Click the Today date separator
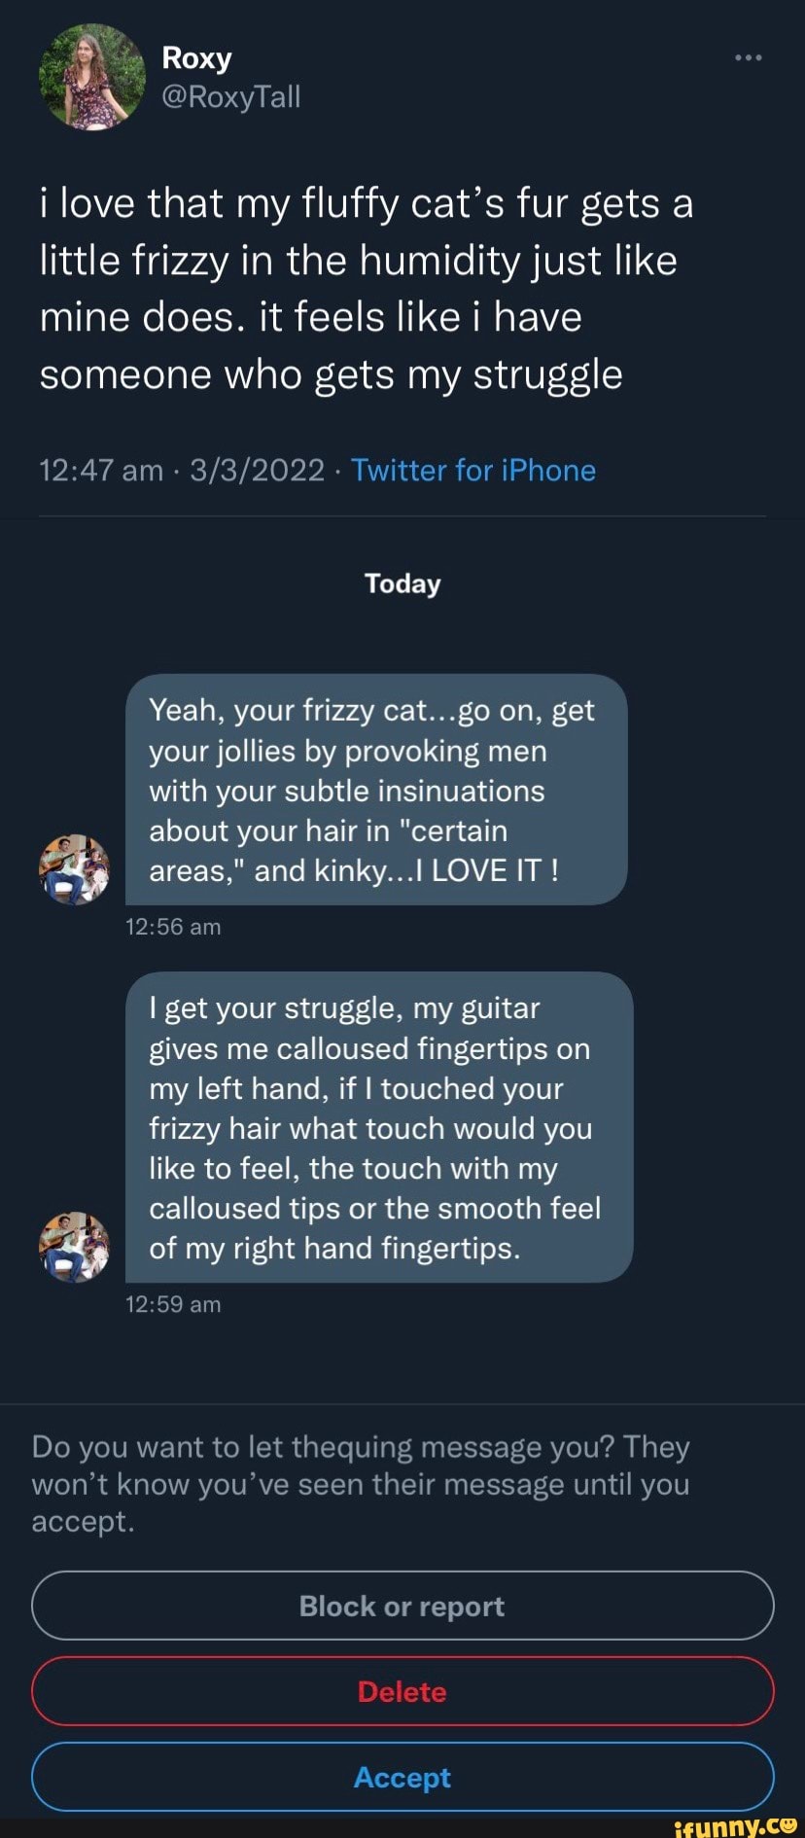The image size is (805, 1838). click(x=402, y=583)
